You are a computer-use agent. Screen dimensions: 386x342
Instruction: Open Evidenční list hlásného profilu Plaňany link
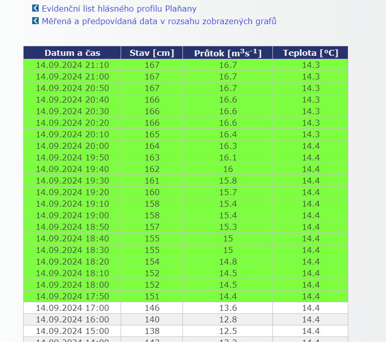119,9
